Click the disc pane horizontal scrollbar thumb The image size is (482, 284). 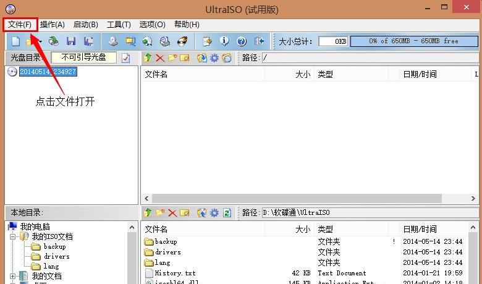[x=297, y=199]
